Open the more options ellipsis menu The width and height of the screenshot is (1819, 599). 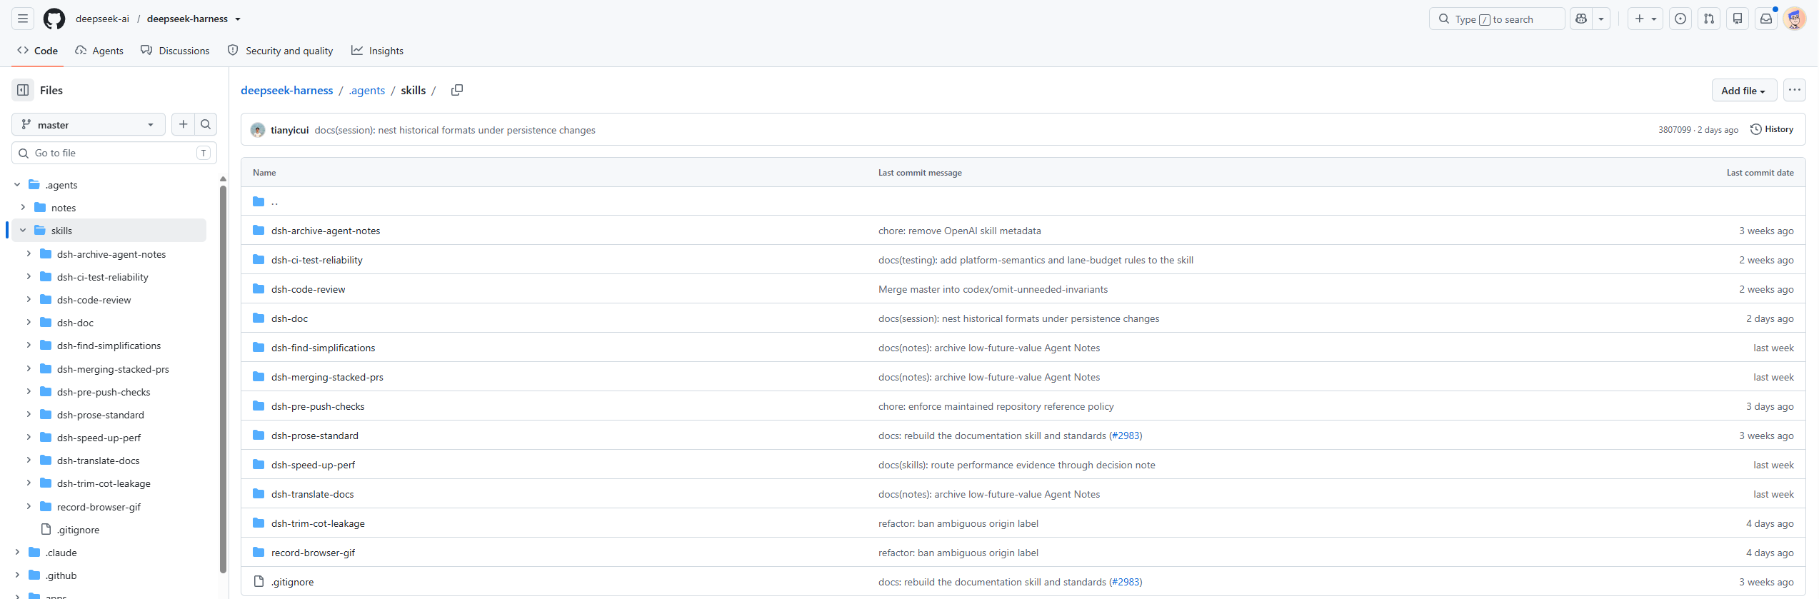click(1795, 90)
